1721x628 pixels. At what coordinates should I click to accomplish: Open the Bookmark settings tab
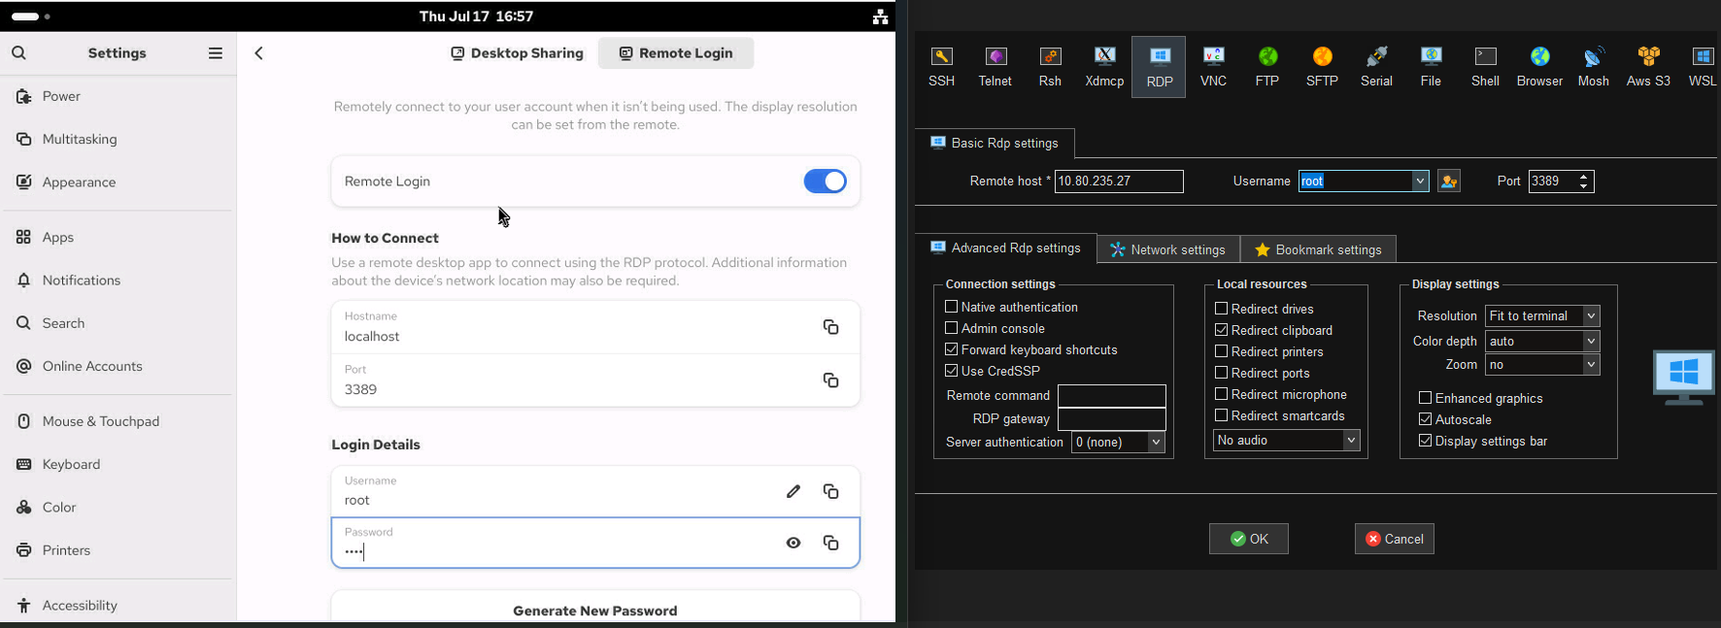pyautogui.click(x=1318, y=249)
